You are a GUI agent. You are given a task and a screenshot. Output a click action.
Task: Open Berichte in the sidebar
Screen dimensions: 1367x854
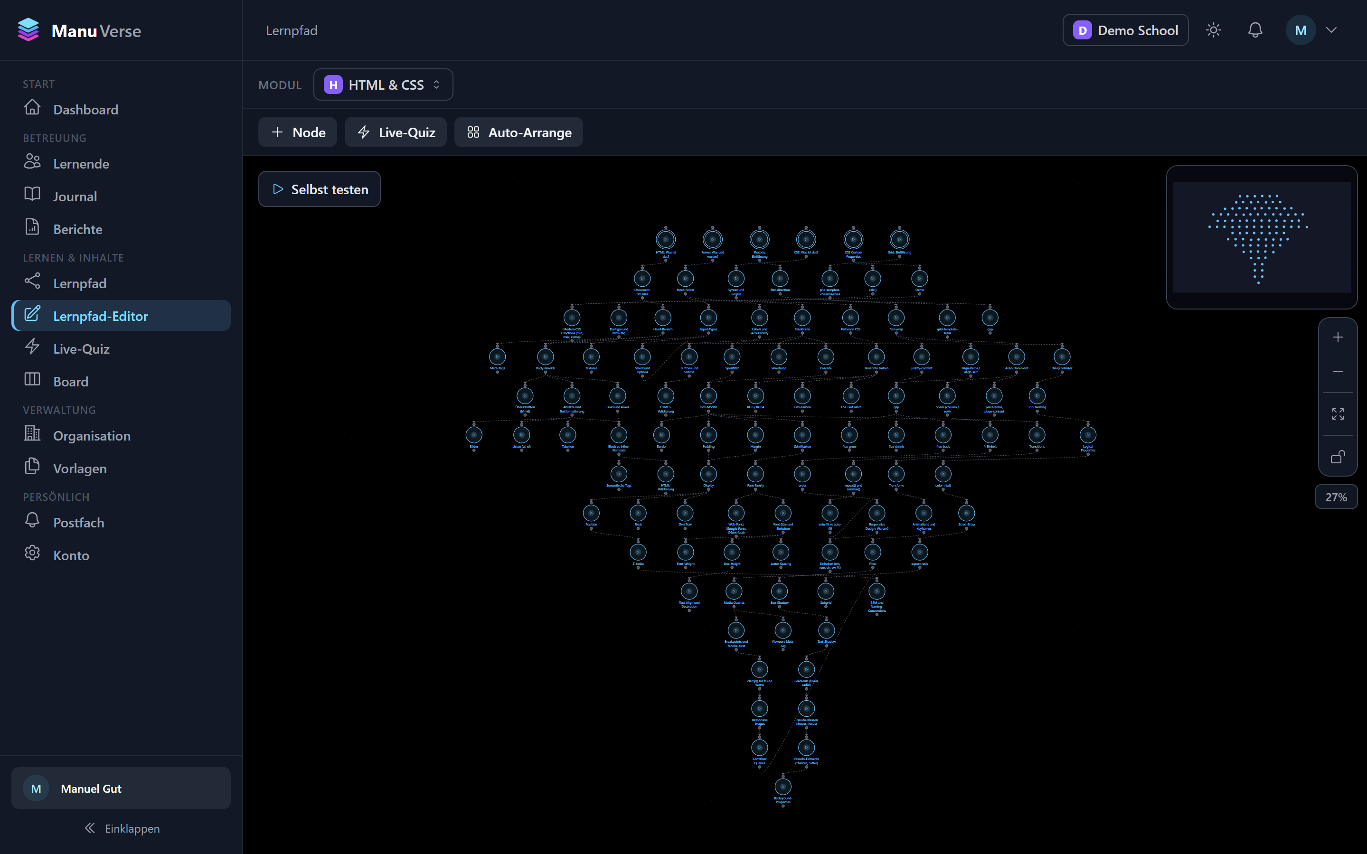pos(121,229)
